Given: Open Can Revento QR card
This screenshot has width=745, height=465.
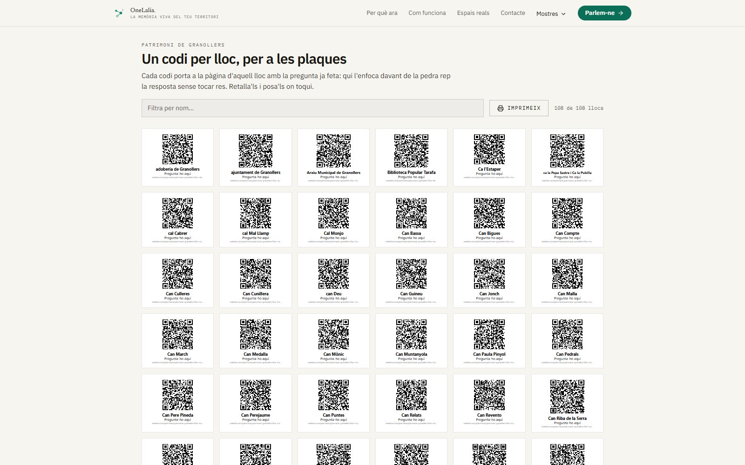Looking at the screenshot, I should [x=489, y=403].
